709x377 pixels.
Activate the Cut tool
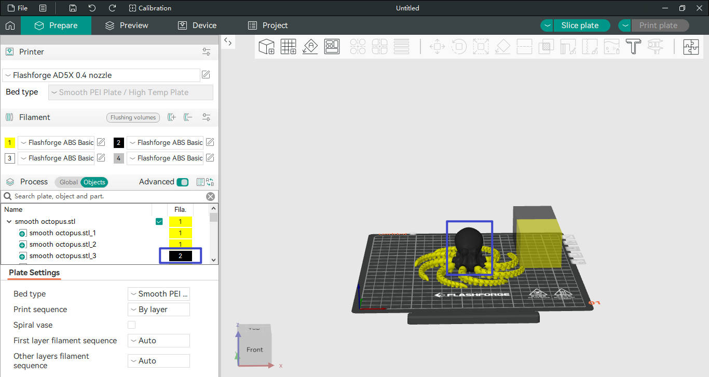point(524,46)
